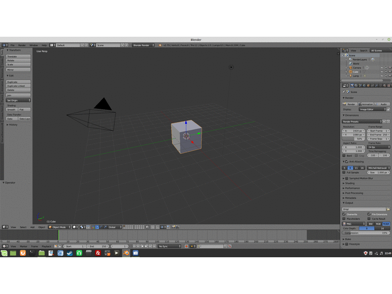Open the Modifiers wrench tab icon

pyautogui.click(x=376, y=85)
